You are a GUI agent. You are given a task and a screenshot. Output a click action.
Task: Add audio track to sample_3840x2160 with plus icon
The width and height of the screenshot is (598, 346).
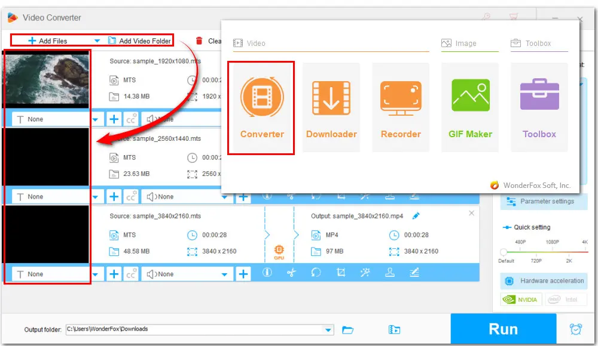(243, 274)
